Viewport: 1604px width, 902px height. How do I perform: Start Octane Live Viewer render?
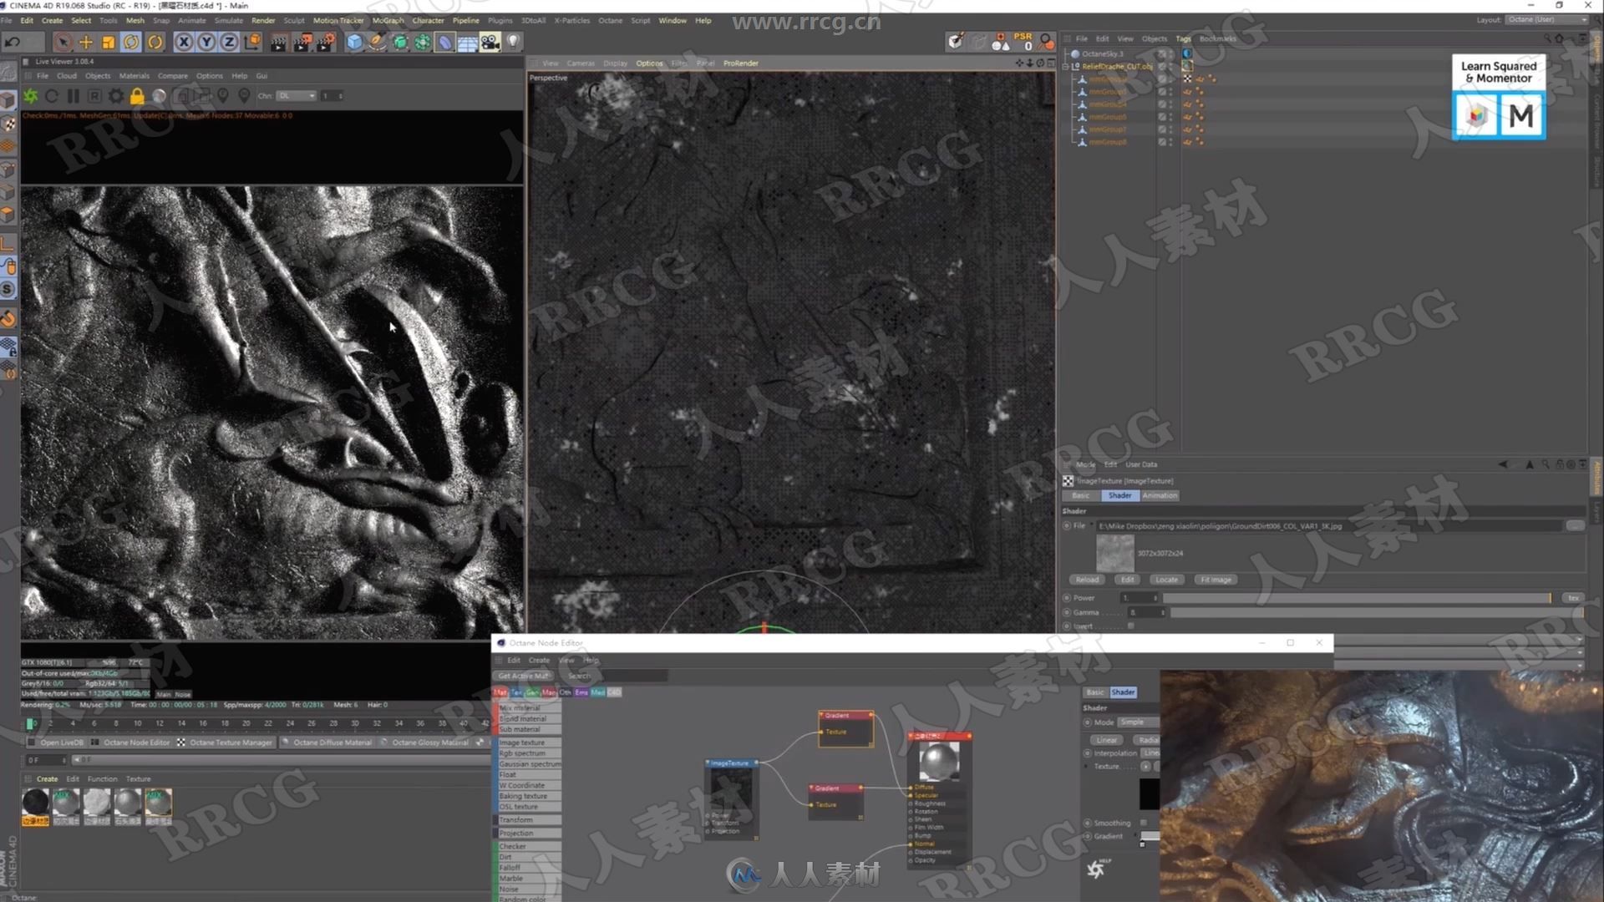tap(31, 96)
